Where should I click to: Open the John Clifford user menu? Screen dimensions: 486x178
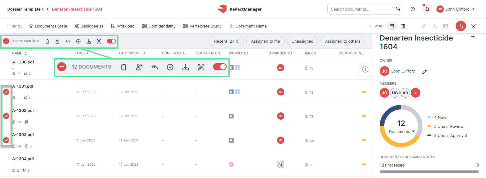click(x=456, y=9)
